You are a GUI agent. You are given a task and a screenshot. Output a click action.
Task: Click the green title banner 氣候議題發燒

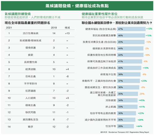coord(77,6)
